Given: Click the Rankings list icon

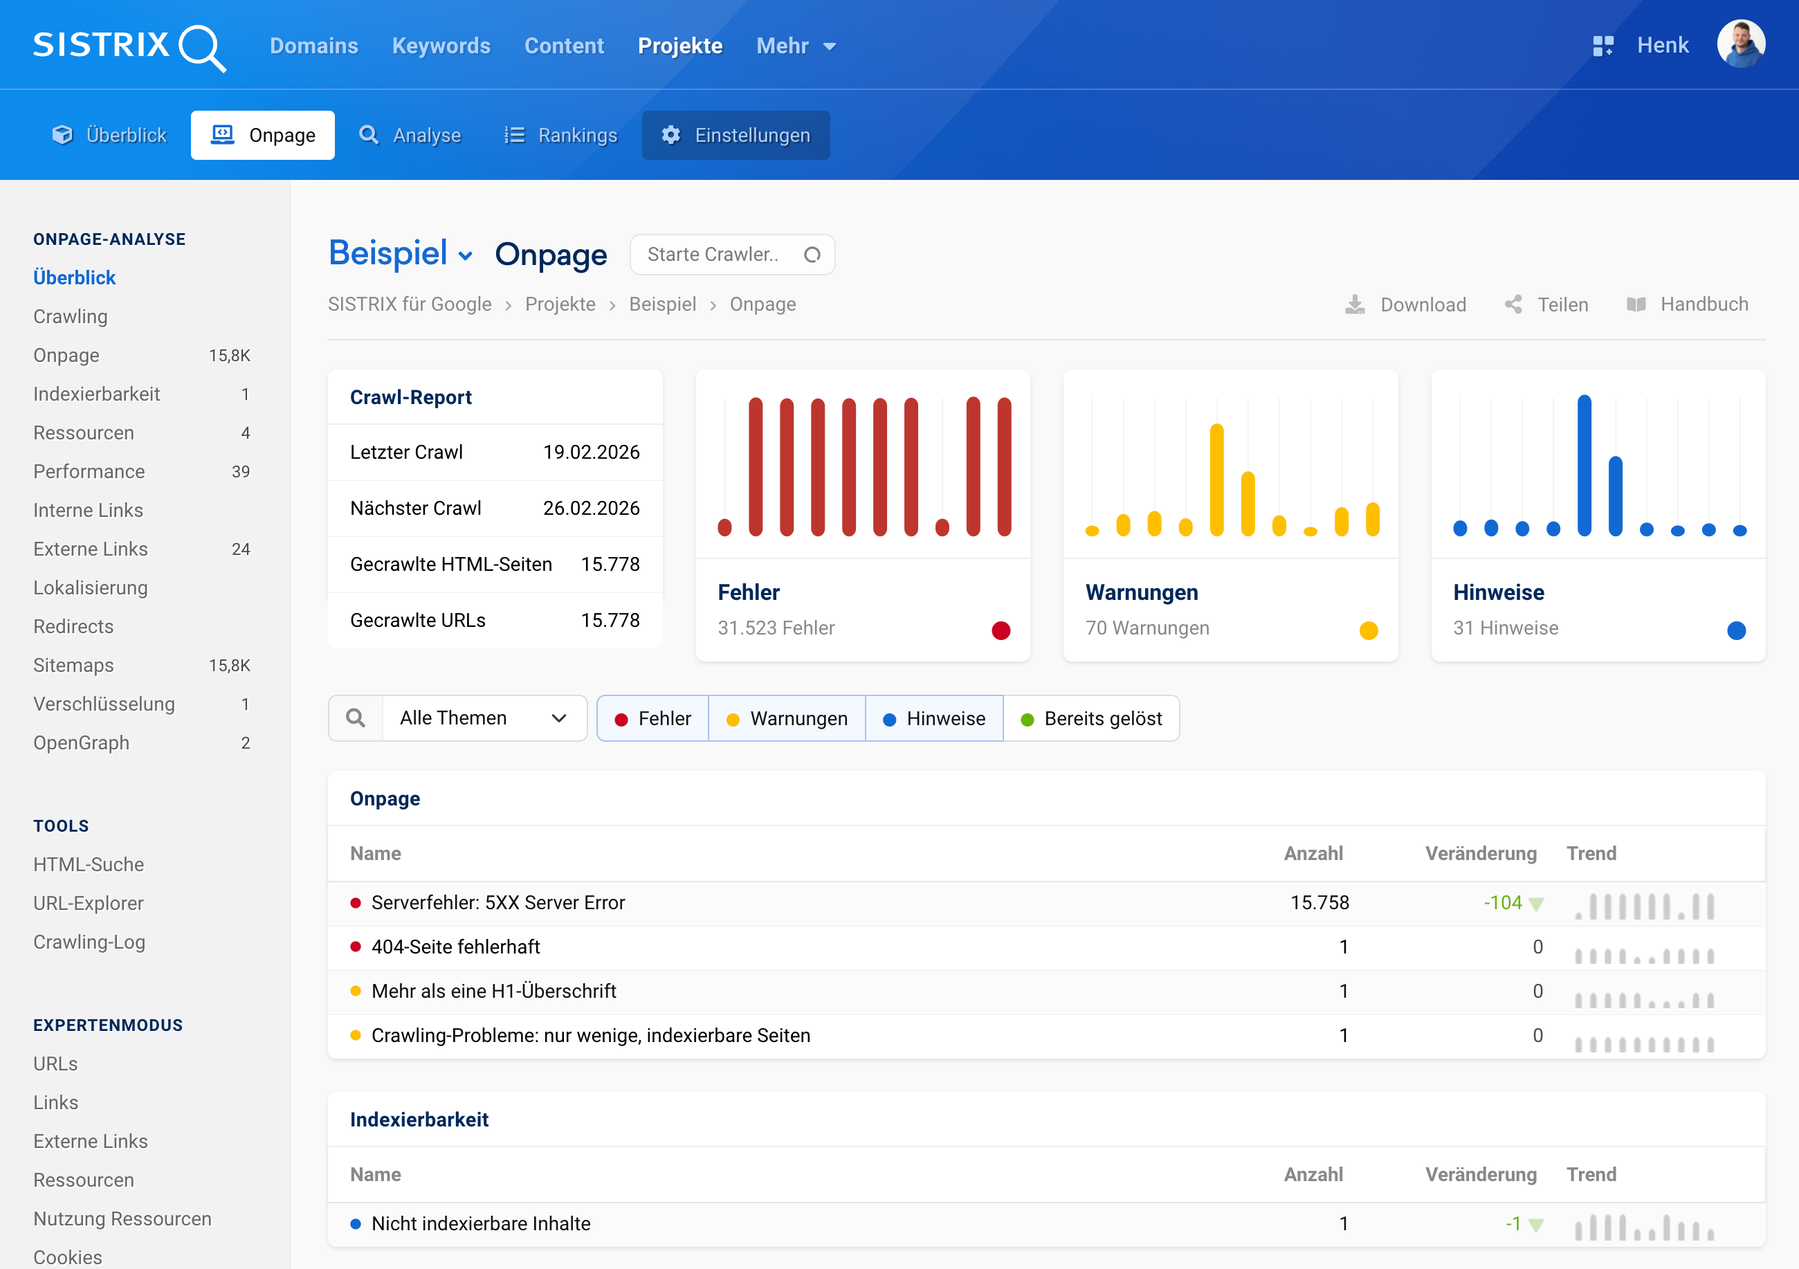Looking at the screenshot, I should (x=513, y=135).
